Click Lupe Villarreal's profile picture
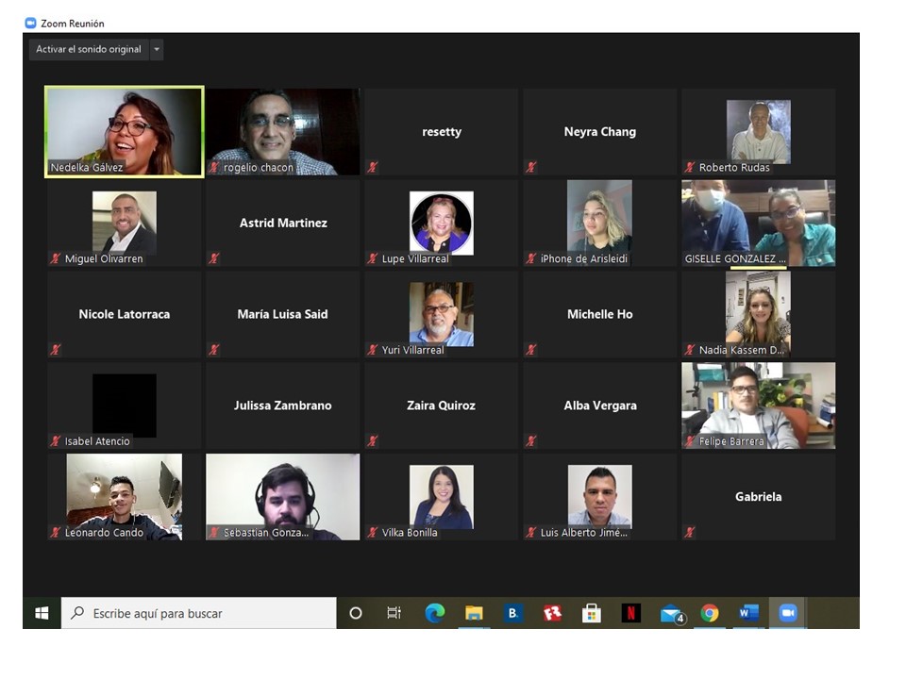906x679 pixels. coord(441,223)
